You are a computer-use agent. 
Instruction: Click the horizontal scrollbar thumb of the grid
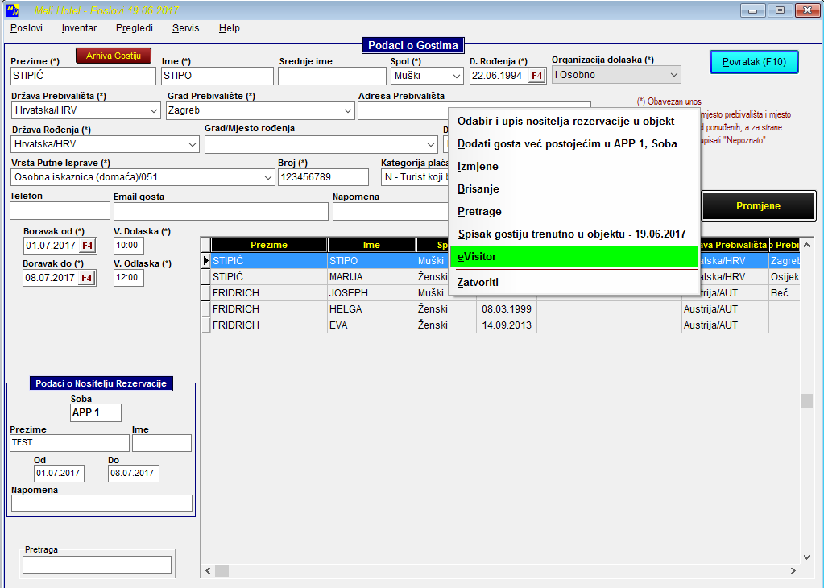(x=222, y=570)
